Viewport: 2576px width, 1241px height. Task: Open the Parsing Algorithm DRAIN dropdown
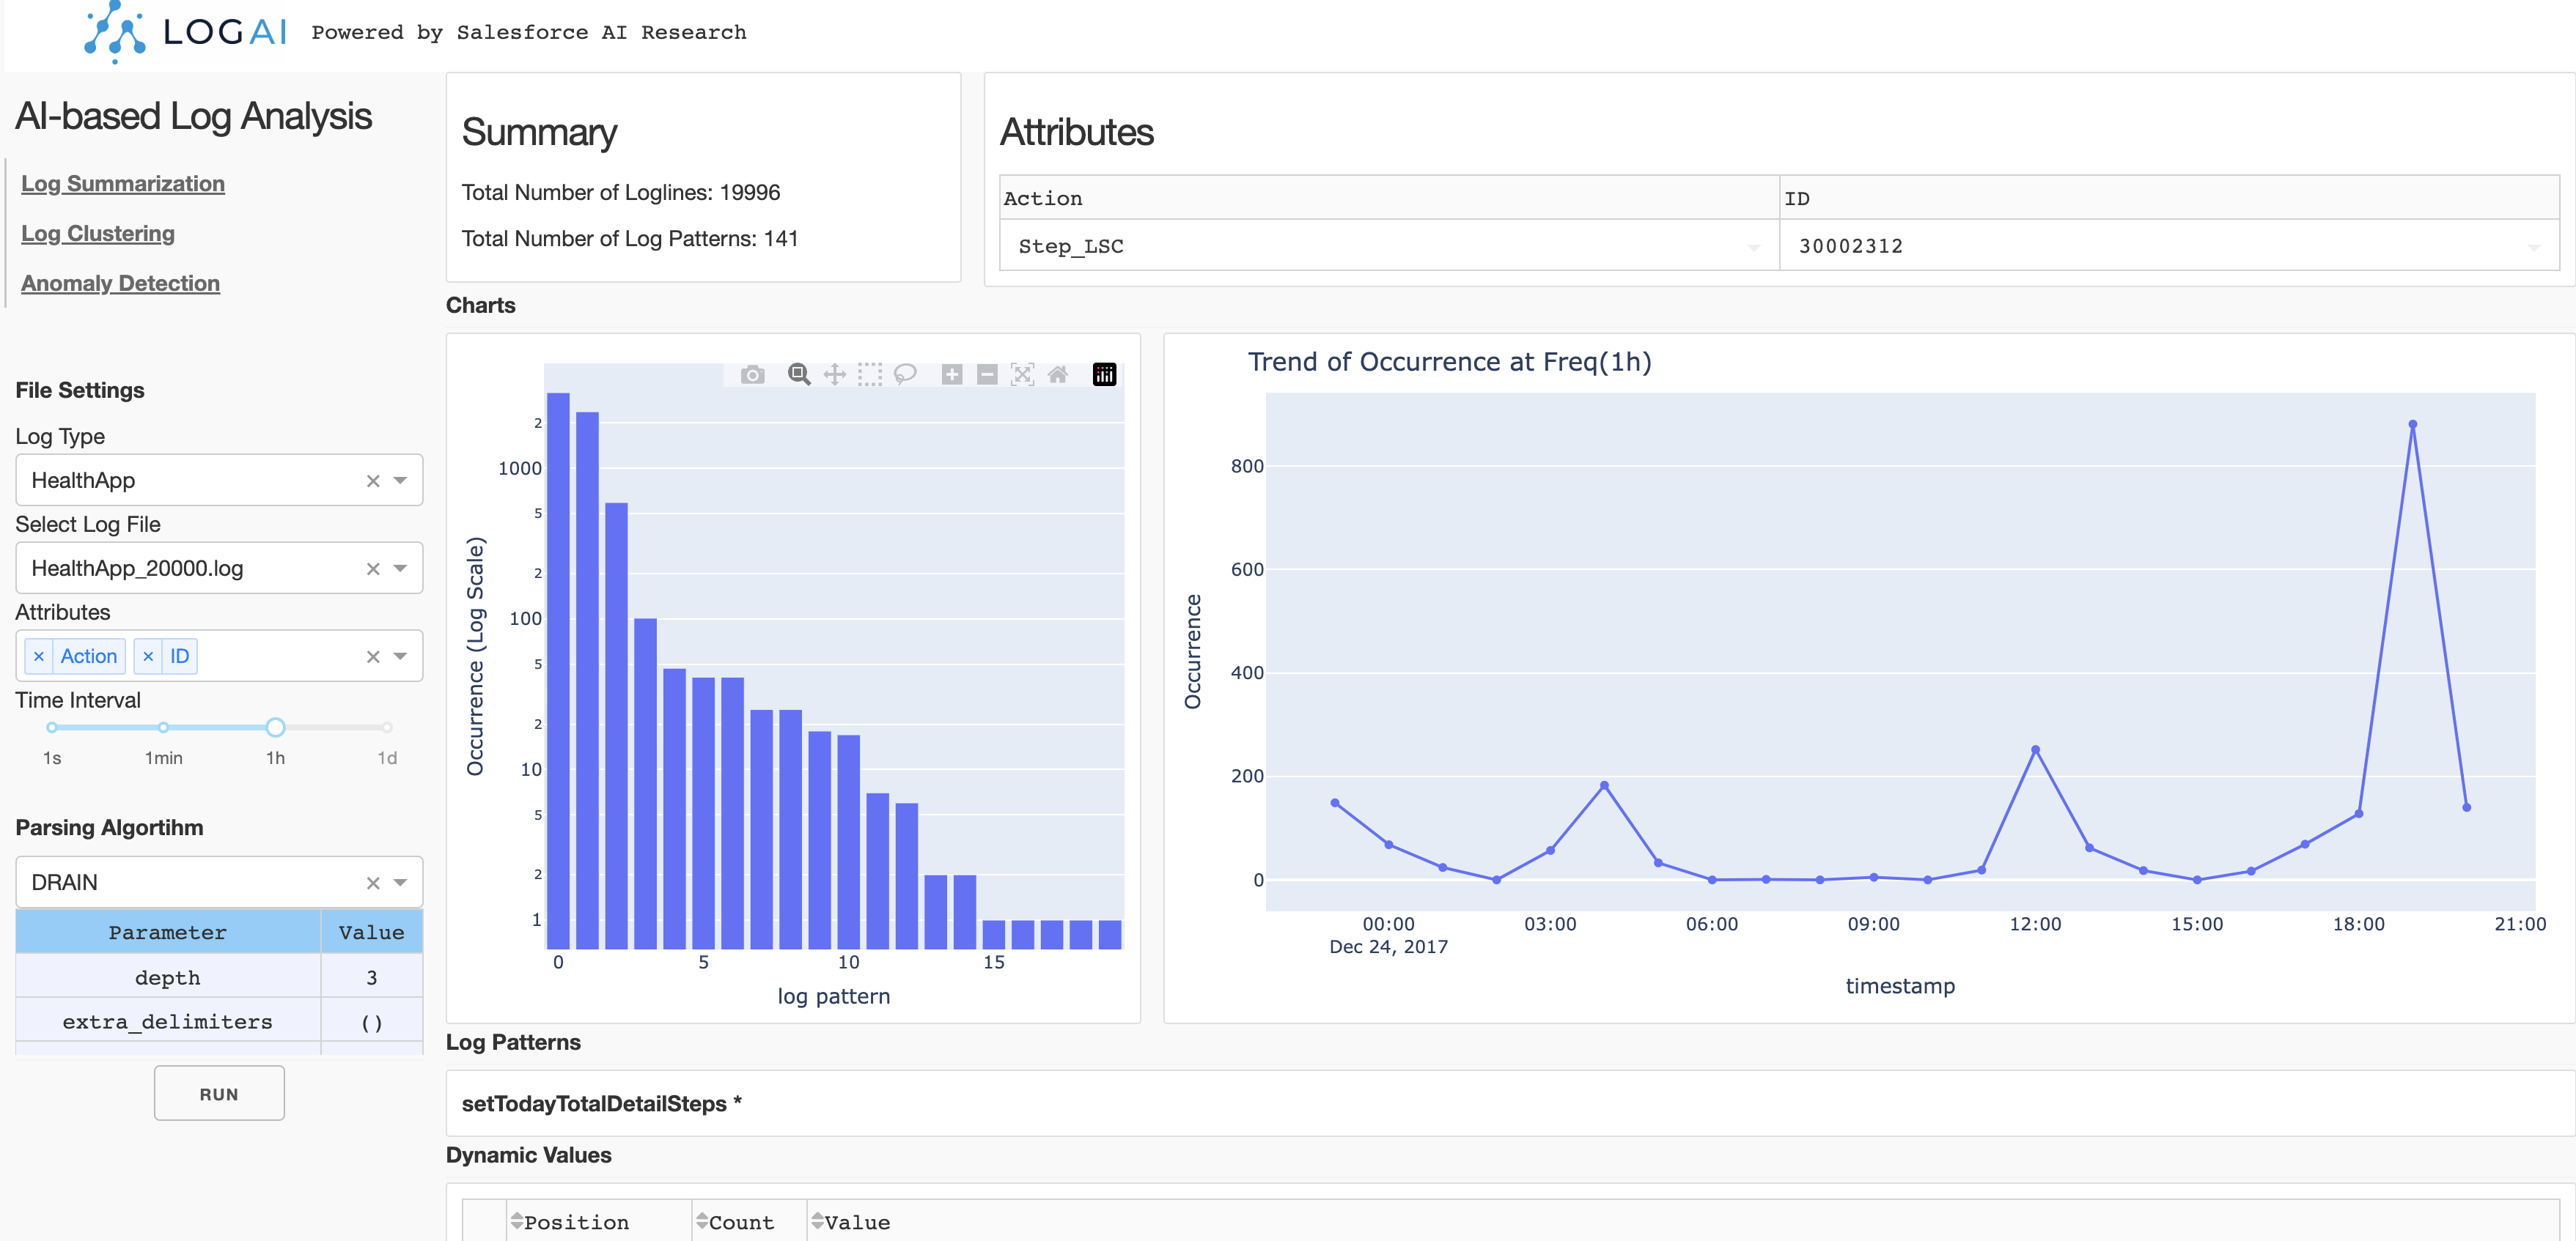(400, 882)
